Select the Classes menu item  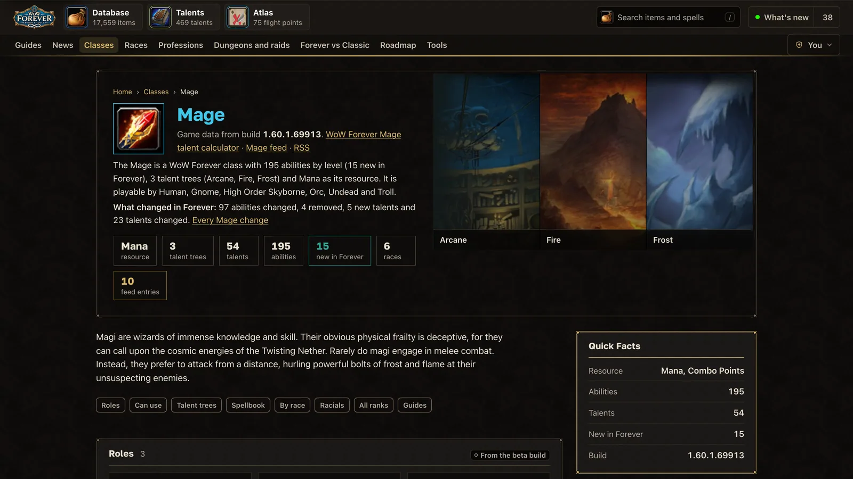pyautogui.click(x=99, y=45)
